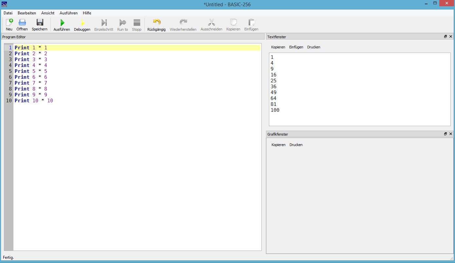Click the Grafikfenster panel title
This screenshot has width=455, height=263.
click(278, 134)
